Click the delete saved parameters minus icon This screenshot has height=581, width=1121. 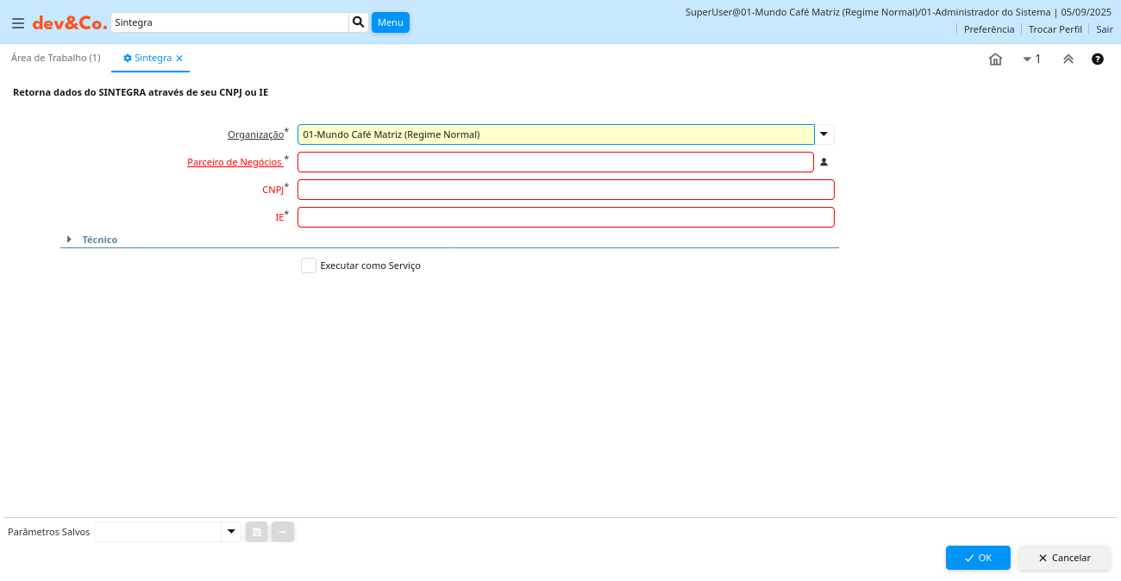[x=283, y=533]
